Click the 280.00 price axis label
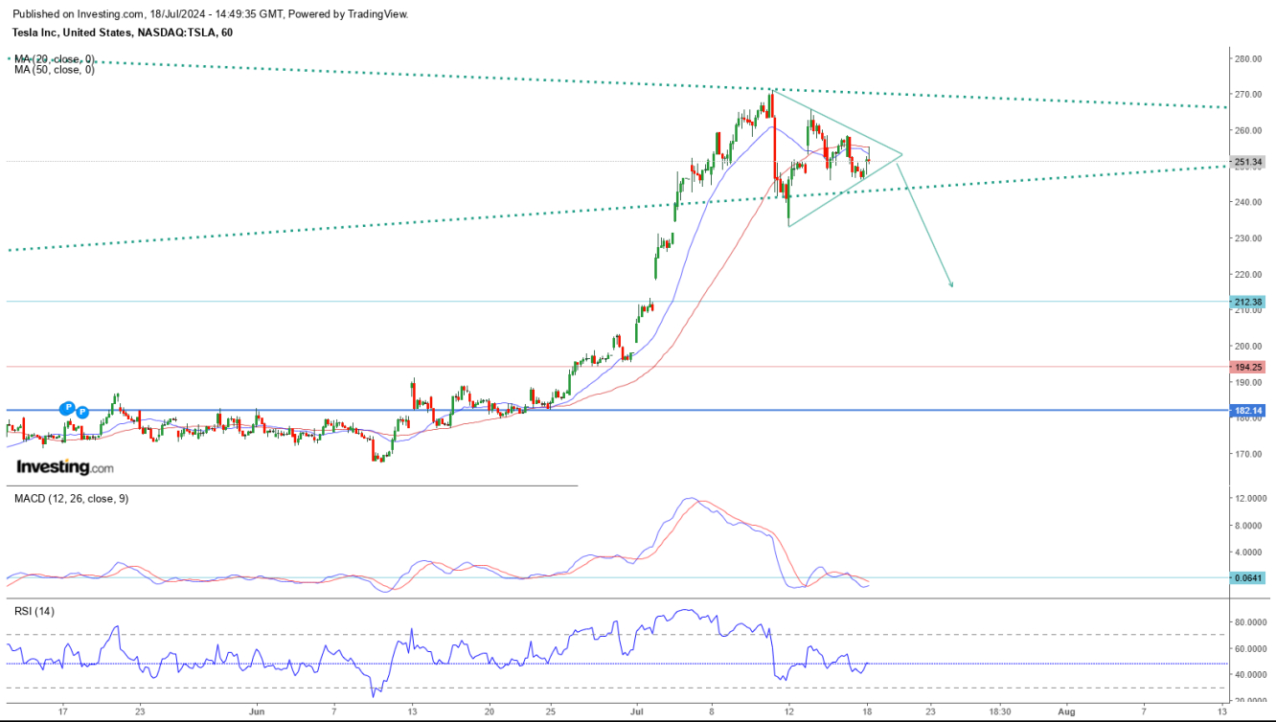 [1249, 58]
